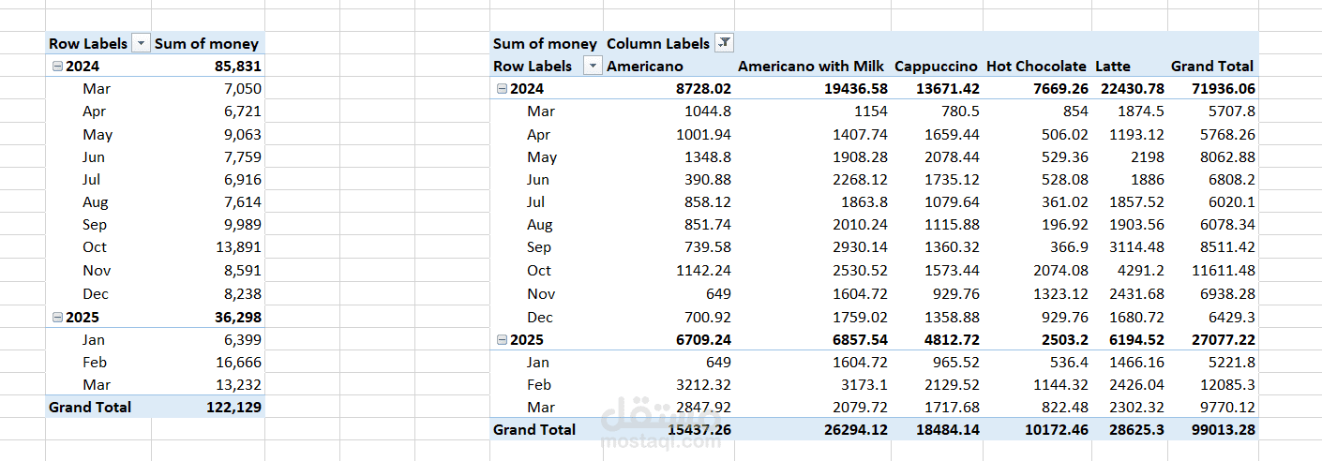The width and height of the screenshot is (1322, 461).
Task: Select the cell with value 7,759
Action: click(x=241, y=157)
